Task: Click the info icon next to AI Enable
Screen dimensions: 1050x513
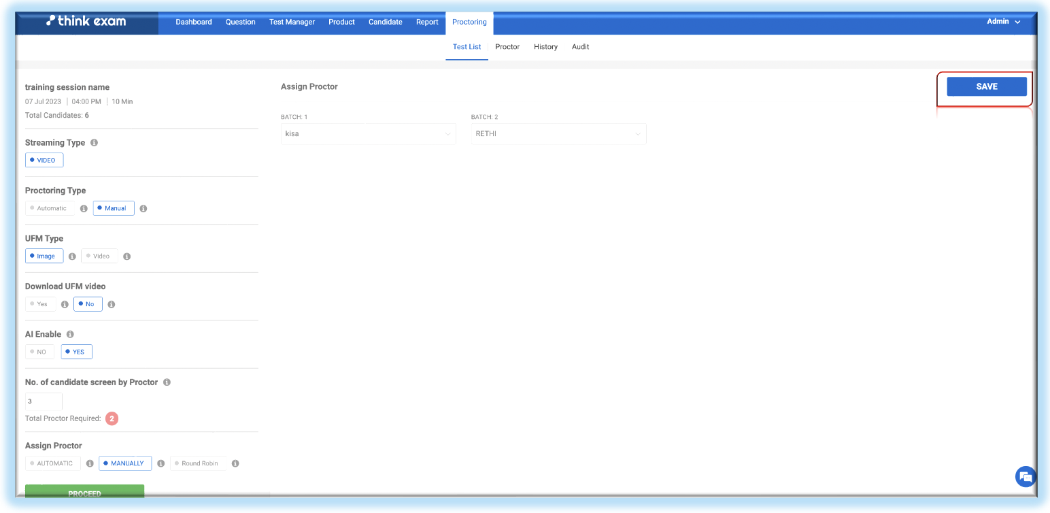Action: click(x=70, y=334)
